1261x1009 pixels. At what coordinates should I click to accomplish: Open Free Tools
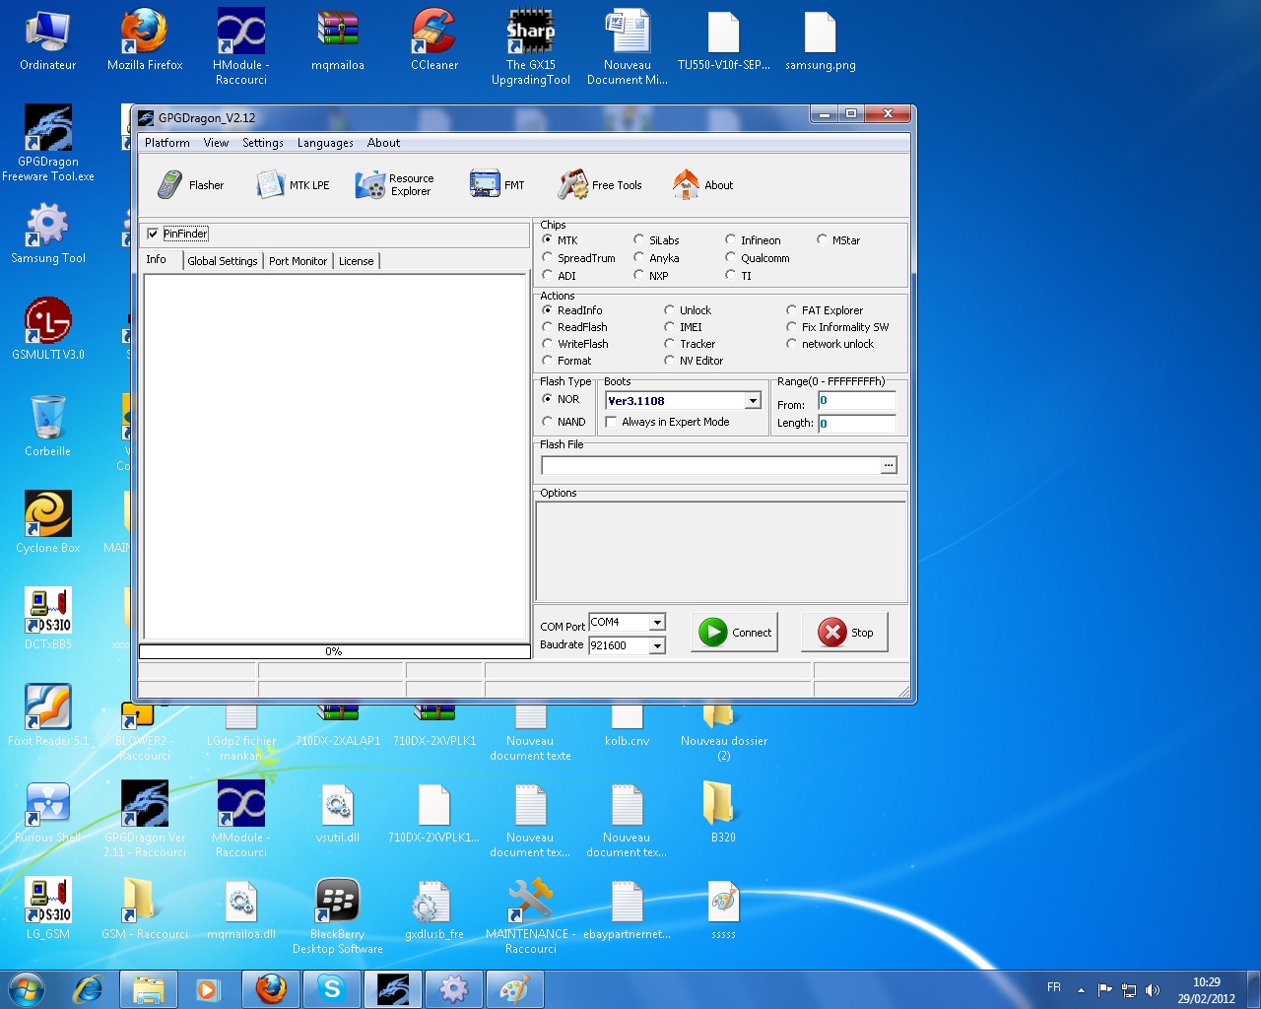[601, 184]
